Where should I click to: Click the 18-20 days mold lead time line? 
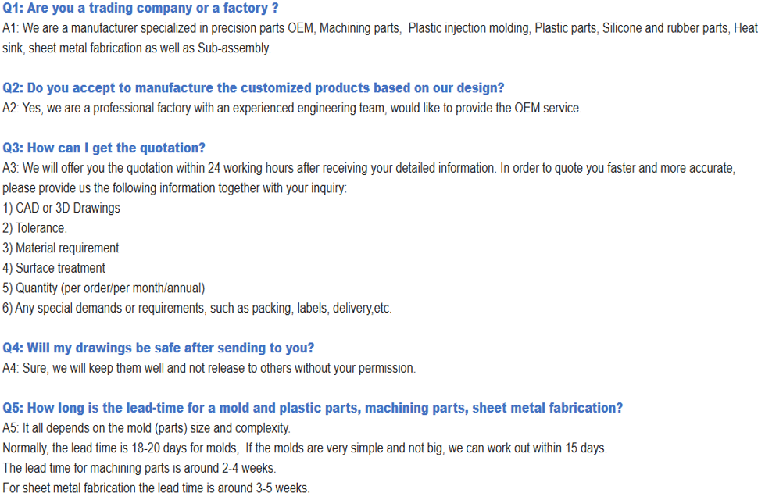(x=304, y=448)
